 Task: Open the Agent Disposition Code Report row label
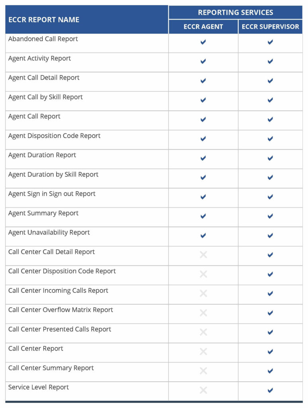coord(54,136)
